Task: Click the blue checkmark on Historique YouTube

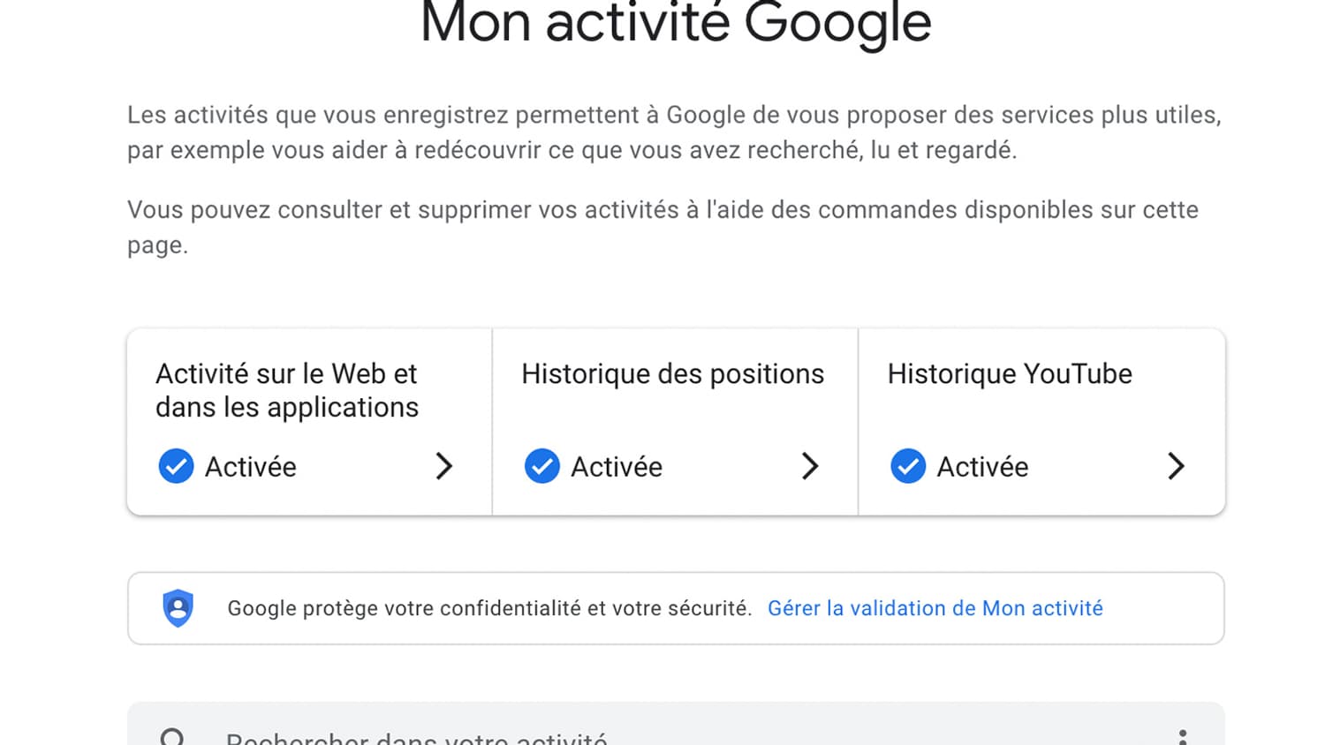Action: 908,466
